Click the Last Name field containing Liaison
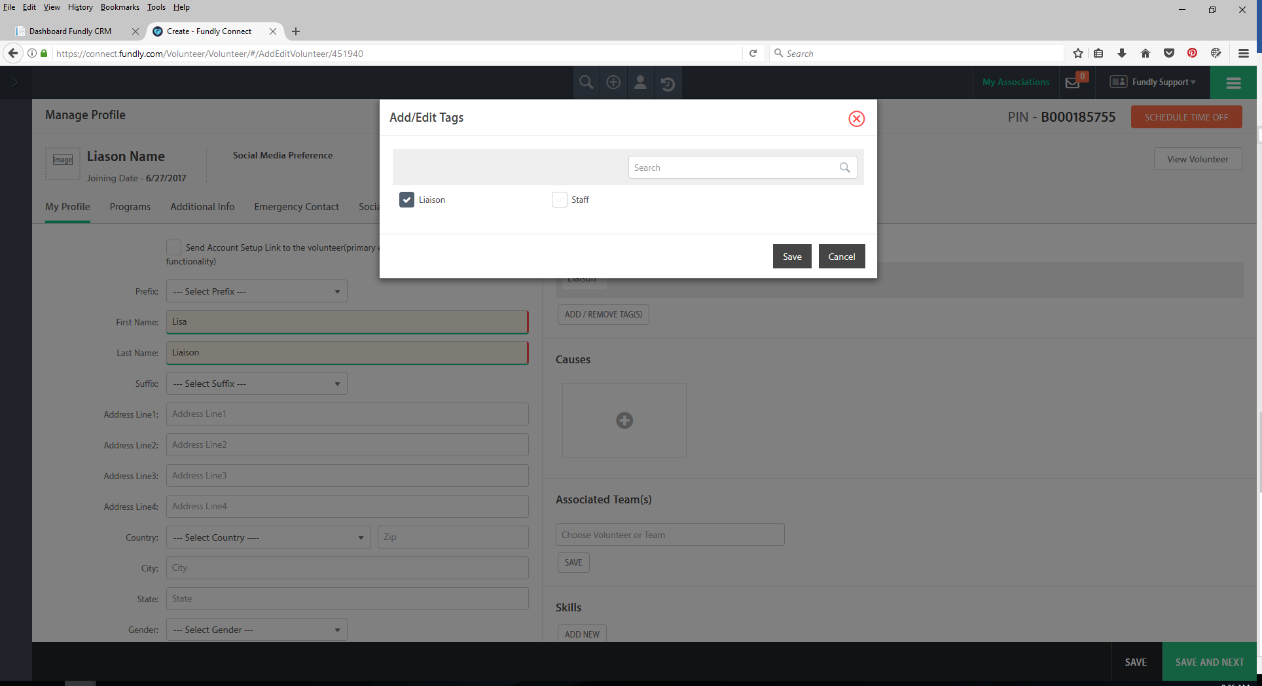The image size is (1262, 686). 347,353
